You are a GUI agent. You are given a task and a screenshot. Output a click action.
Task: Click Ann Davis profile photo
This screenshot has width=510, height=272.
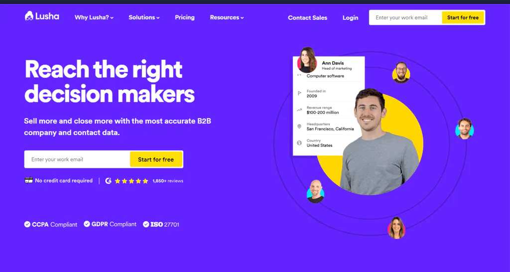pyautogui.click(x=306, y=60)
